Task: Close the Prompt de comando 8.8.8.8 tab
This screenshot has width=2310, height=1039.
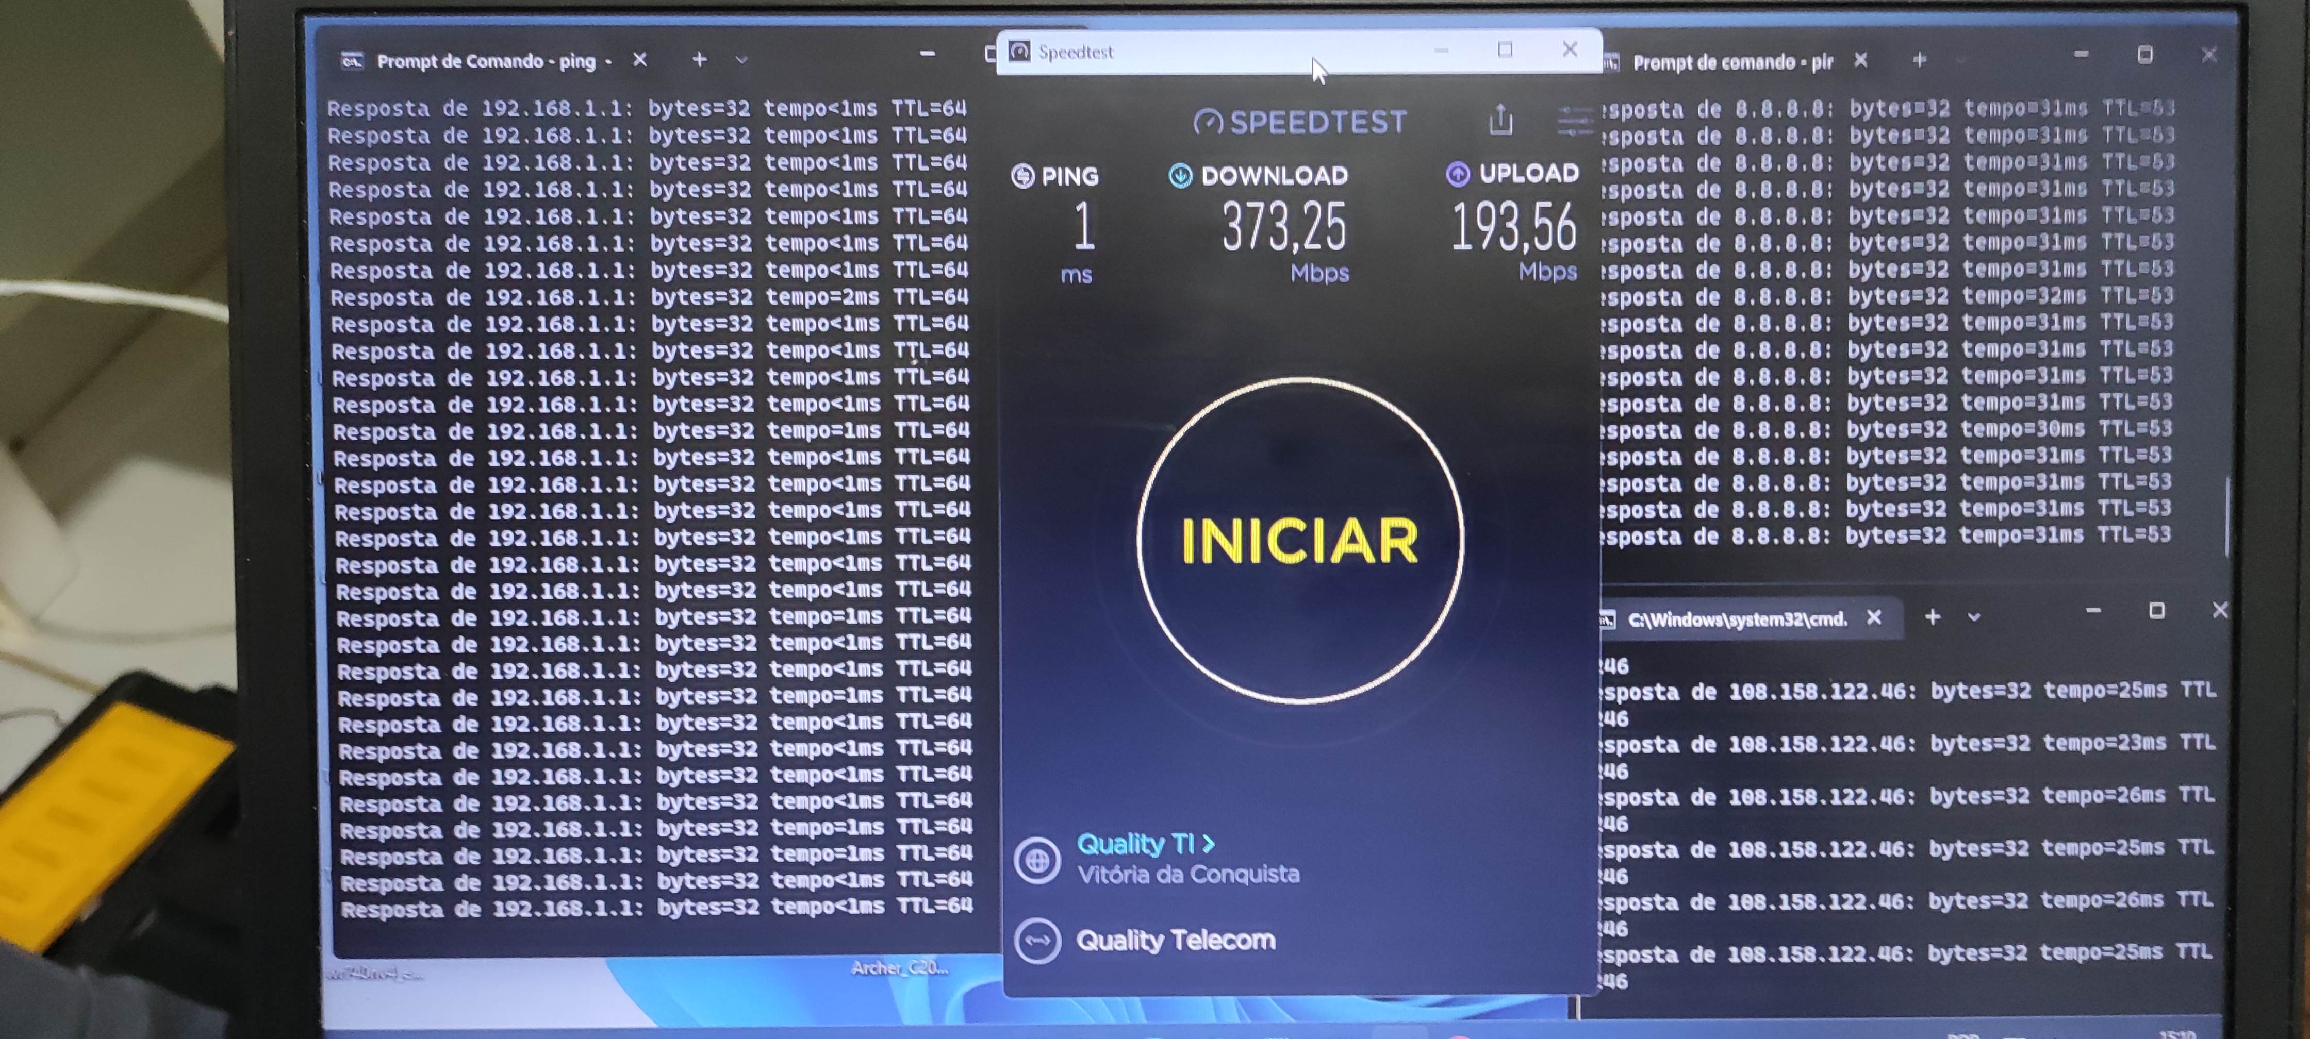Action: coord(1861,60)
